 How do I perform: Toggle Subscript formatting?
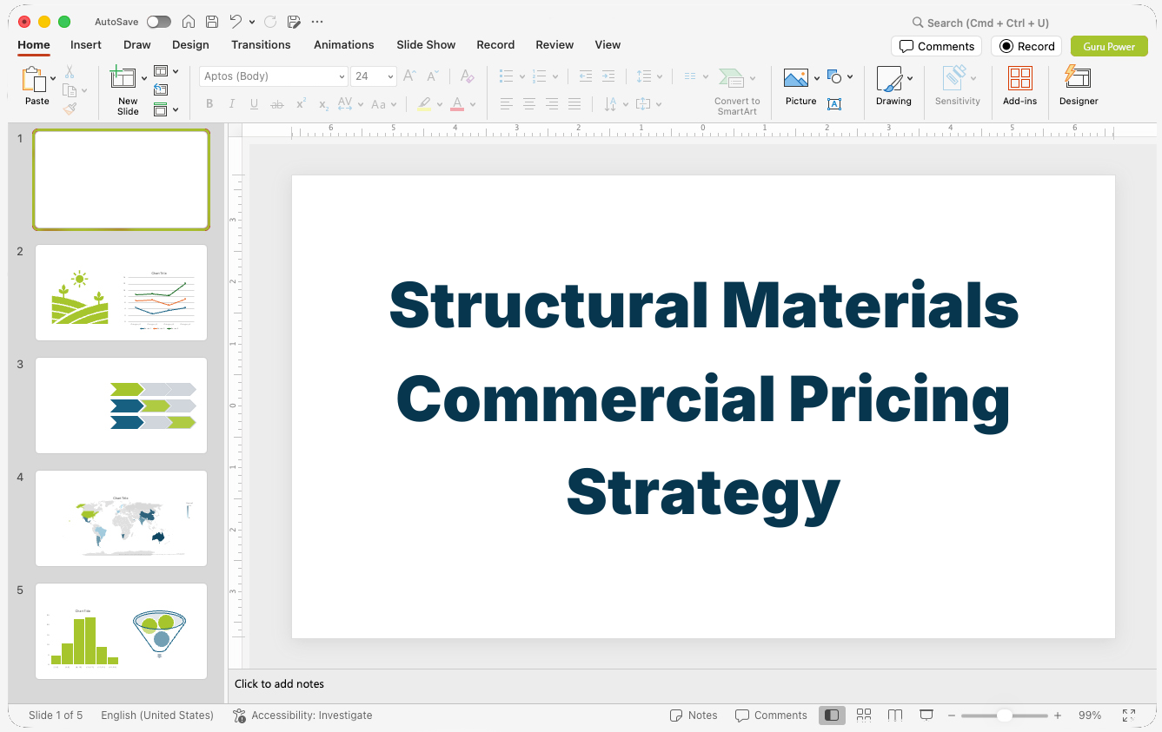(x=323, y=104)
